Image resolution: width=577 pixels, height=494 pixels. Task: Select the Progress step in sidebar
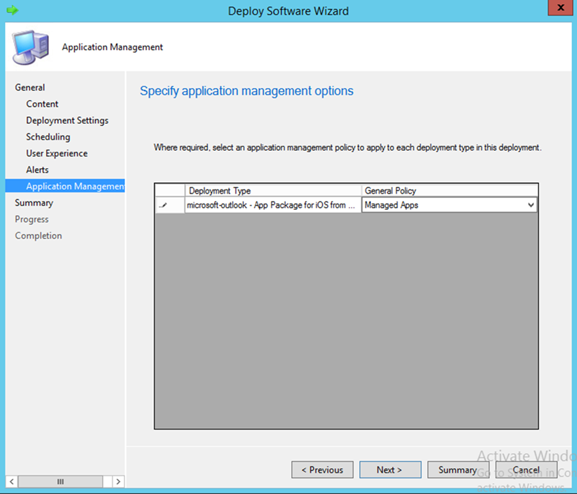(x=31, y=219)
